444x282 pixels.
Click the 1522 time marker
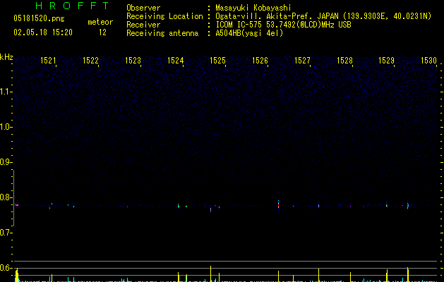pyautogui.click(x=90, y=61)
